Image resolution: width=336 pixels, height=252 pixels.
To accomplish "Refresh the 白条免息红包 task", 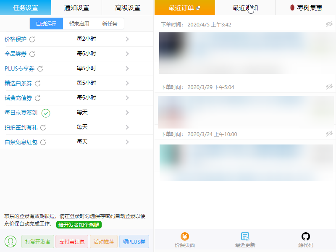I will coord(43,142).
